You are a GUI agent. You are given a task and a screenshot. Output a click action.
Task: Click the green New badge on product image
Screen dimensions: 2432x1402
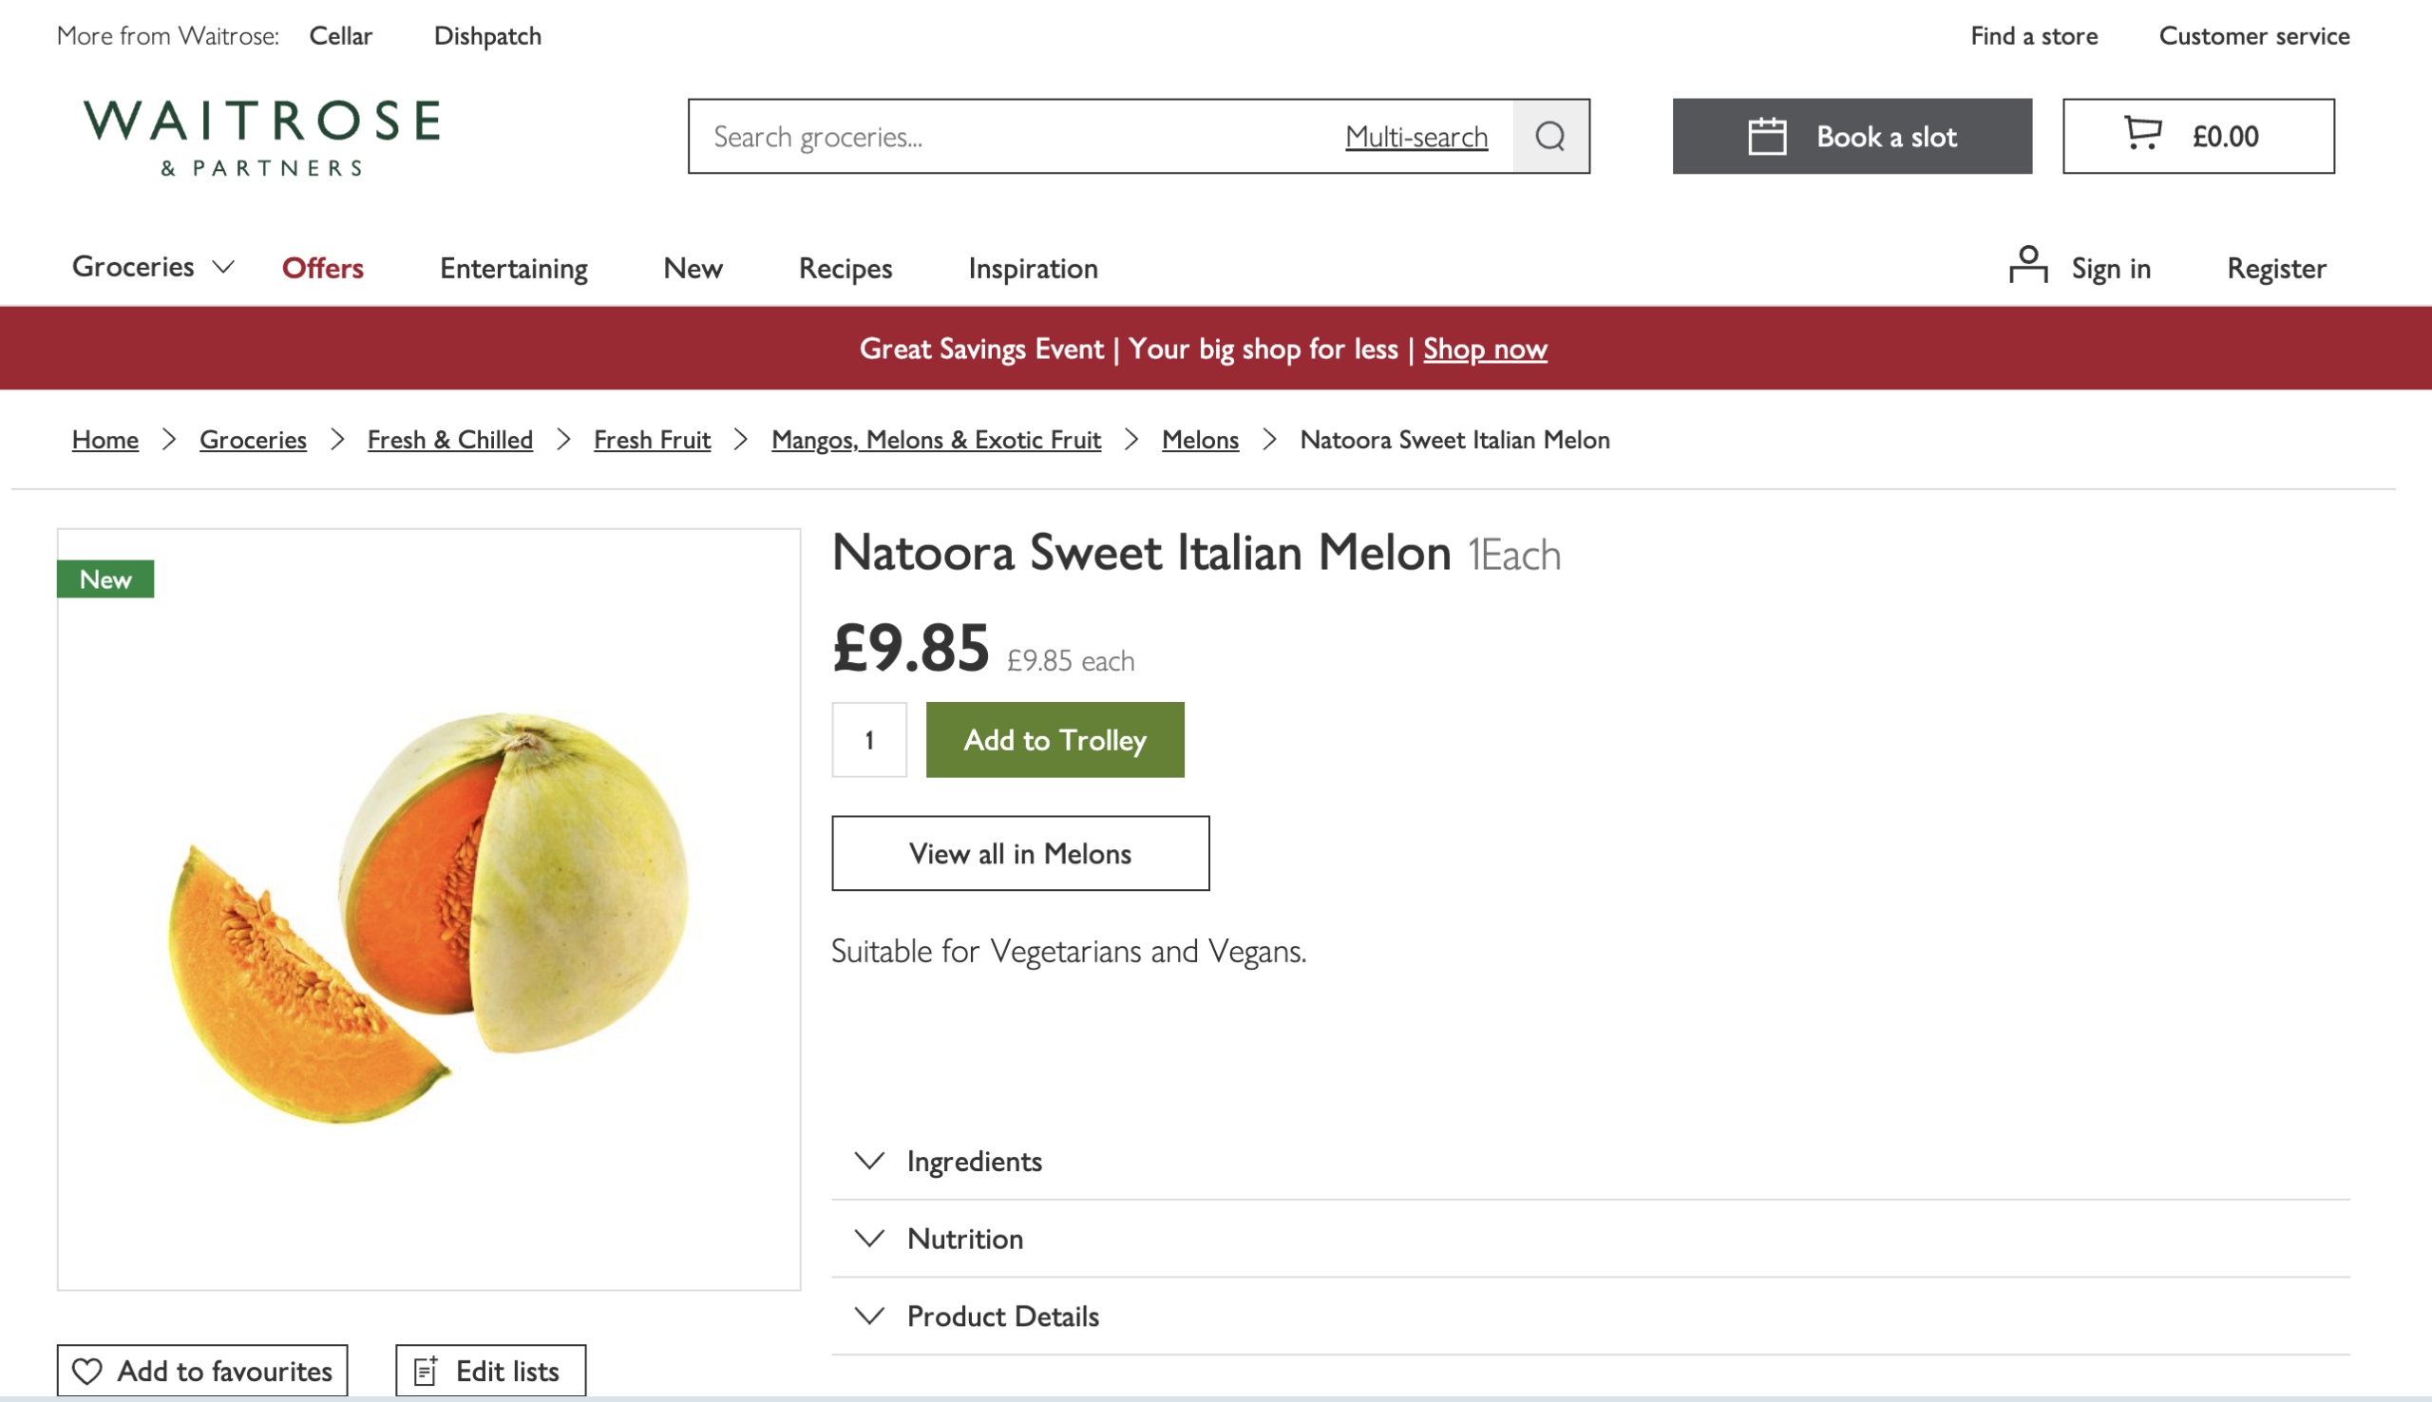pyautogui.click(x=105, y=578)
